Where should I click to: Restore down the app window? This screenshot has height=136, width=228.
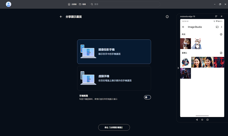pyautogui.click(x=220, y=4)
